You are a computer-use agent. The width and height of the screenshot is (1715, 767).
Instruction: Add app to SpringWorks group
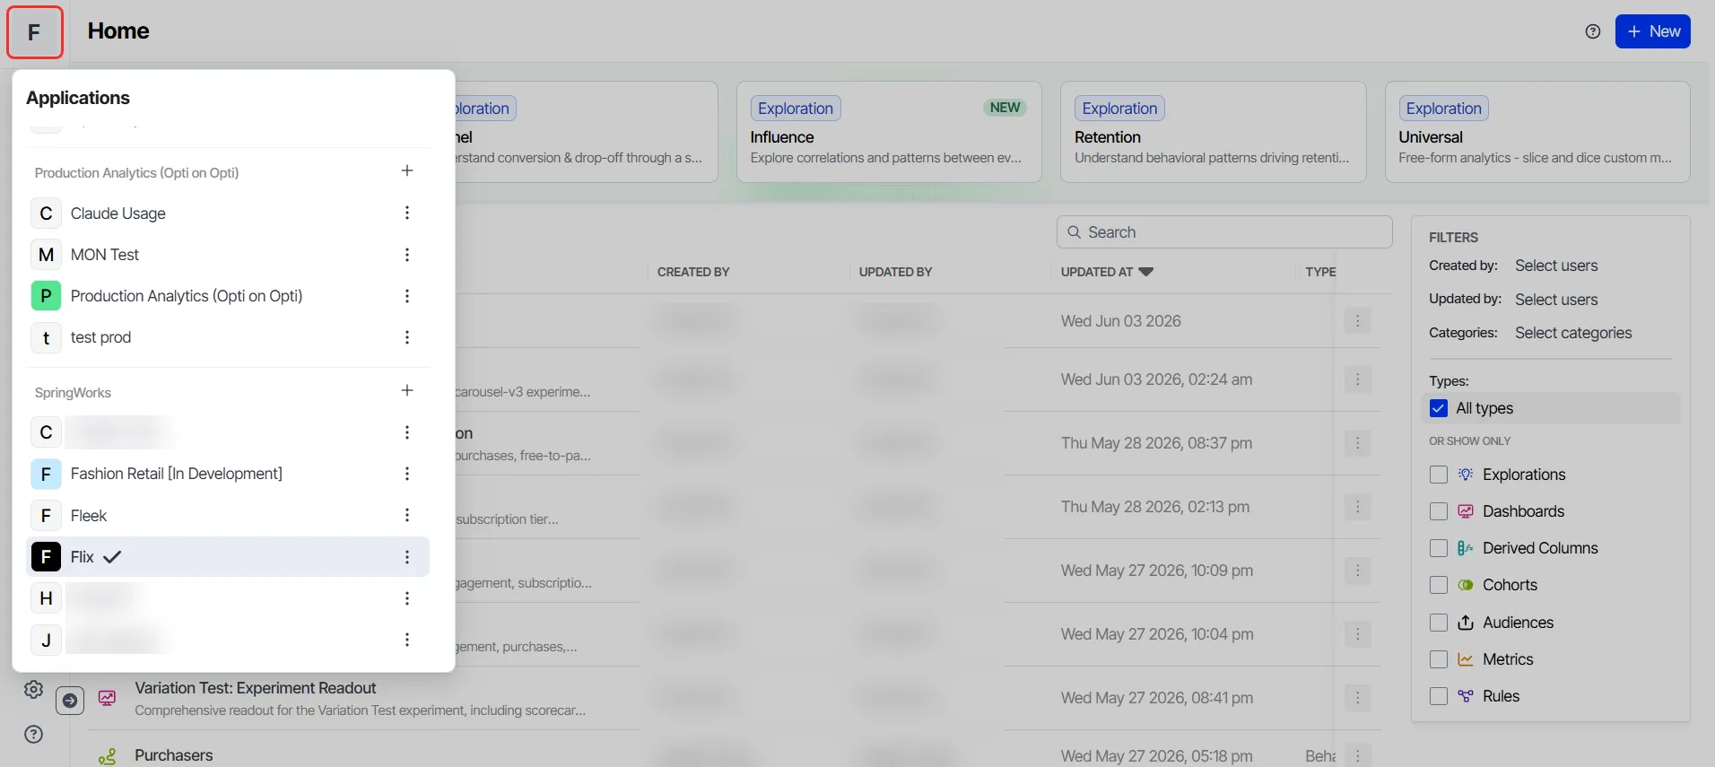pos(407,390)
